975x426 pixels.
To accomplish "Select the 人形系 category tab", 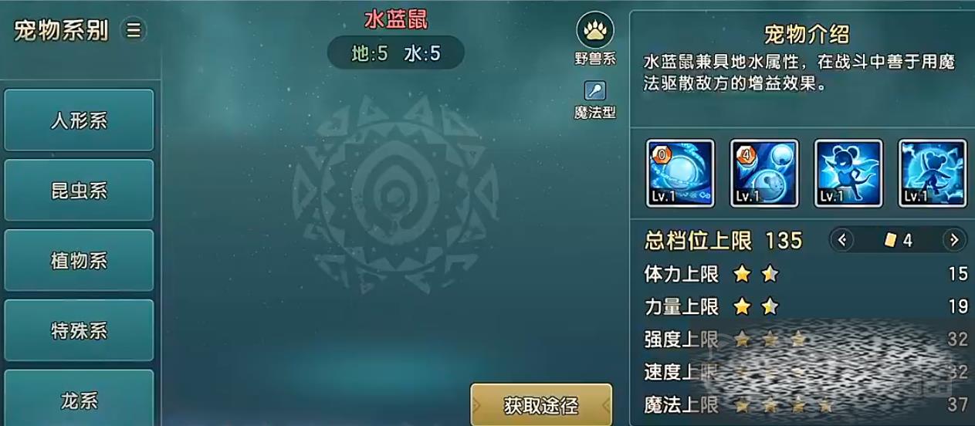I will pyautogui.click(x=80, y=120).
